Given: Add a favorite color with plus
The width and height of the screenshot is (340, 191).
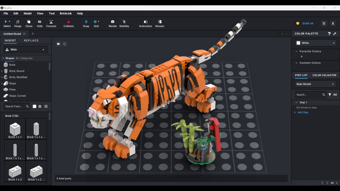Looking at the screenshot, I should coord(301,57).
